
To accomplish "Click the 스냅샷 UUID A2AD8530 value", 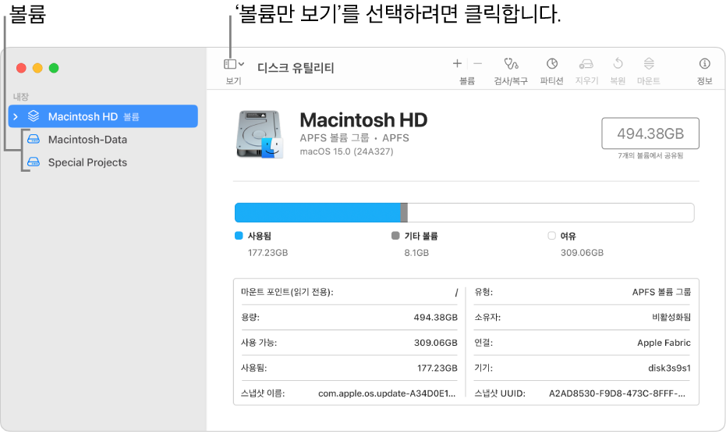I will pyautogui.click(x=617, y=393).
